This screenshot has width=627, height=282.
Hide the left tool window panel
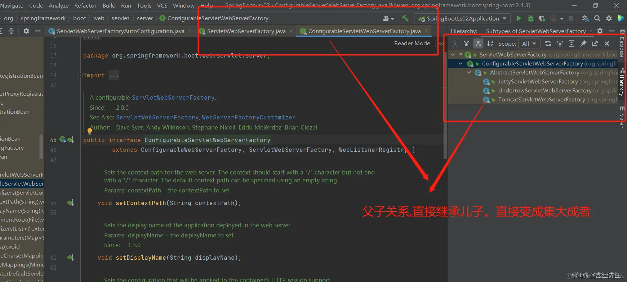point(37,31)
